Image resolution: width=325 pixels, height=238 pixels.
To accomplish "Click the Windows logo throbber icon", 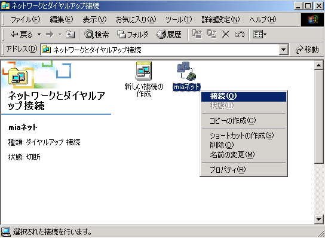I will point(312,20).
